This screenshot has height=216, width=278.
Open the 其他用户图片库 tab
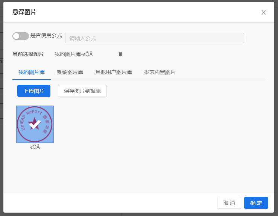(114, 72)
